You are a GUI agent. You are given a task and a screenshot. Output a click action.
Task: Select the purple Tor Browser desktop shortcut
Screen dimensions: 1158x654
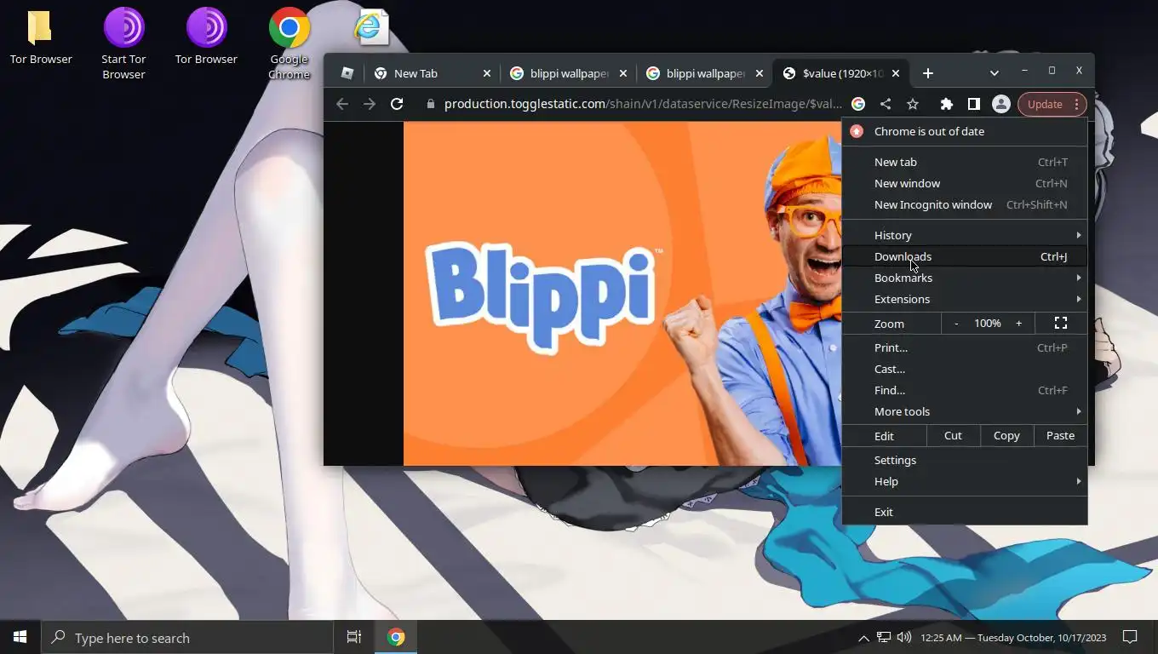click(206, 37)
